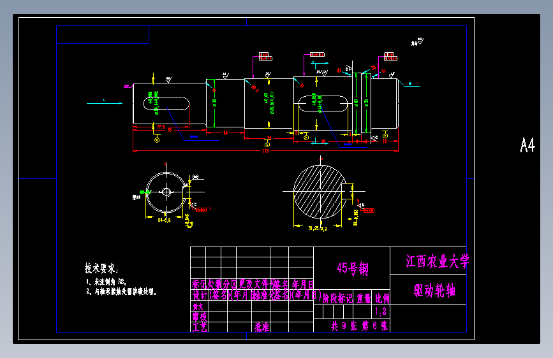
Task: Click the 77.5 keyway dimension
Action: 161,127
